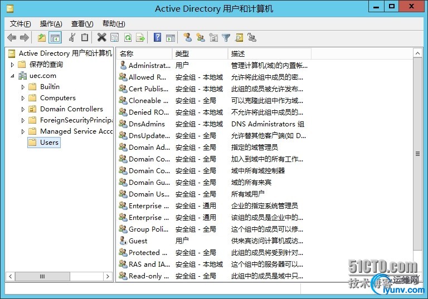Image resolution: width=428 pixels, height=299 pixels.
Task: Select the DnsUpdate... group row
Action: (x=213, y=136)
